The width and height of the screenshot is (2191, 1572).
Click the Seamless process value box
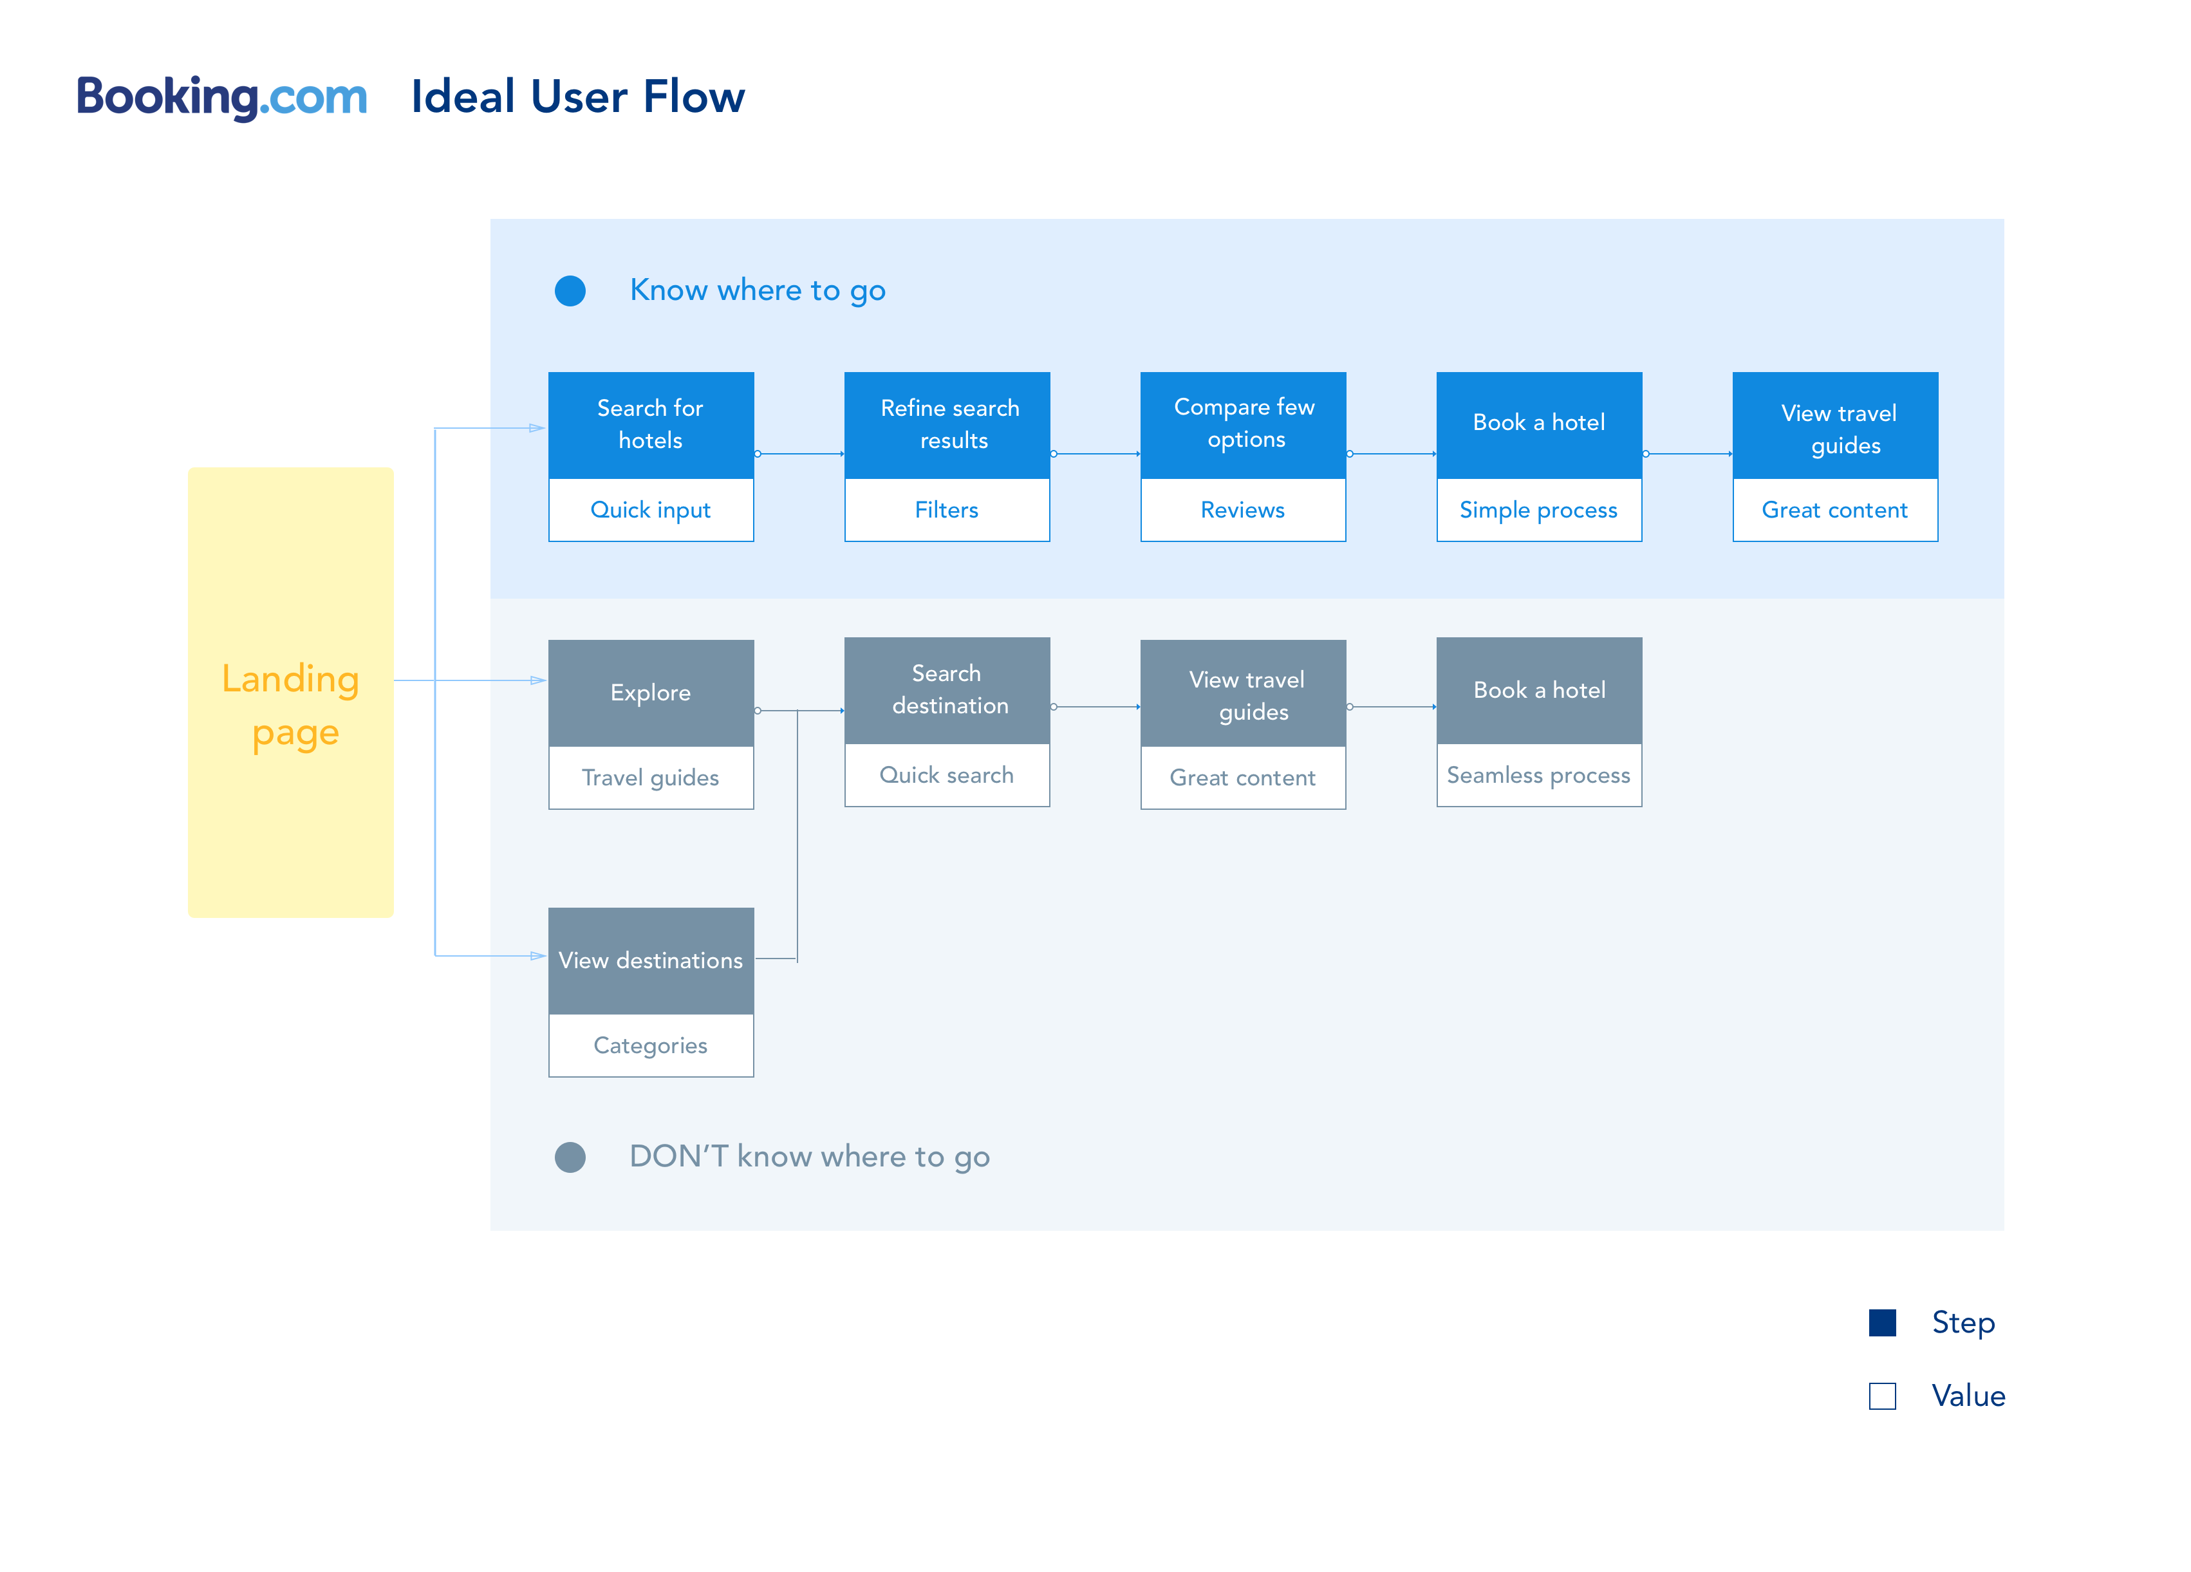tap(1540, 775)
